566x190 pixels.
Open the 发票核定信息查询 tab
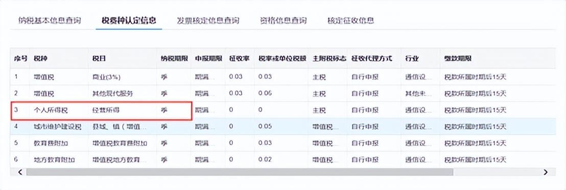point(208,20)
